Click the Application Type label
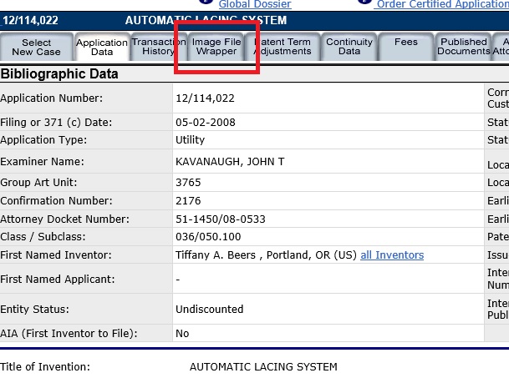 click(x=43, y=140)
